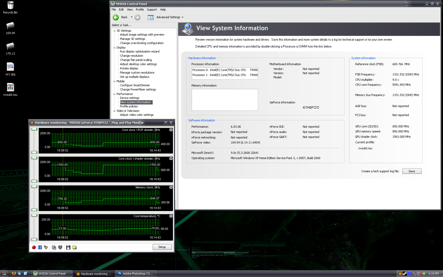Close the Core temperature graph
The width and height of the screenshot is (443, 277).
(x=171, y=216)
